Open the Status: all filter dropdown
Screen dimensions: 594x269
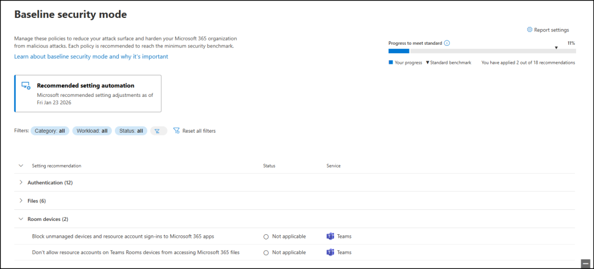click(131, 131)
